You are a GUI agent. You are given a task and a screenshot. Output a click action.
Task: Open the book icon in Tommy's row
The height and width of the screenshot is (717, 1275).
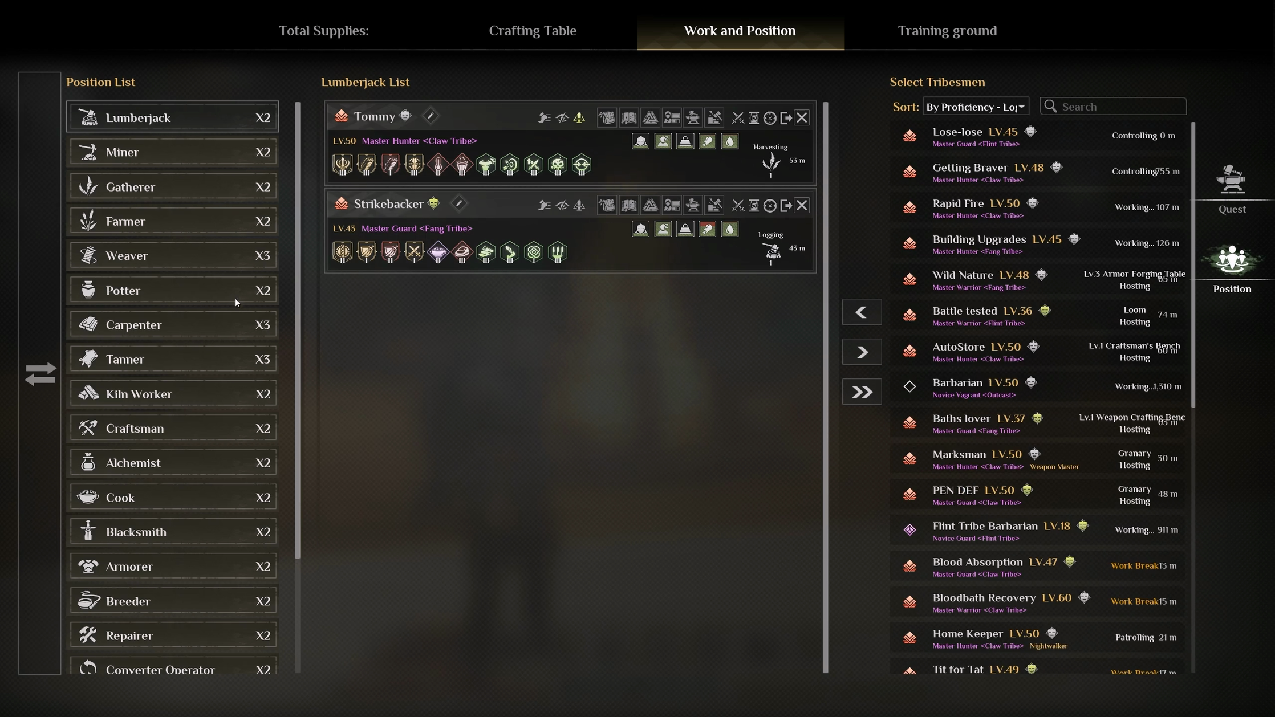(x=628, y=118)
